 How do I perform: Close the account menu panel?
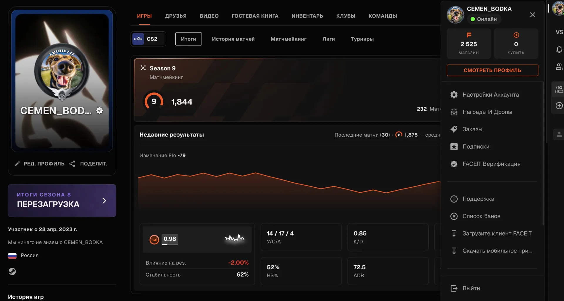(x=532, y=15)
